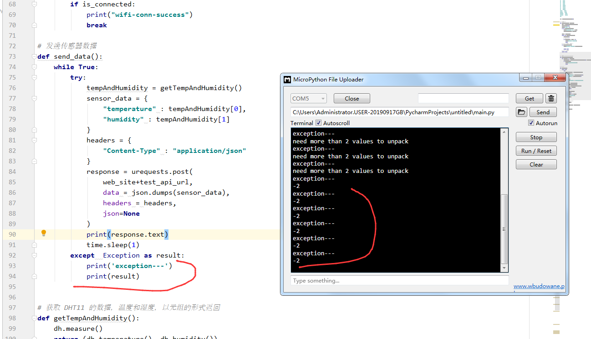The width and height of the screenshot is (591, 339).
Task: Focus the 'Type something...' input field
Action: point(400,280)
